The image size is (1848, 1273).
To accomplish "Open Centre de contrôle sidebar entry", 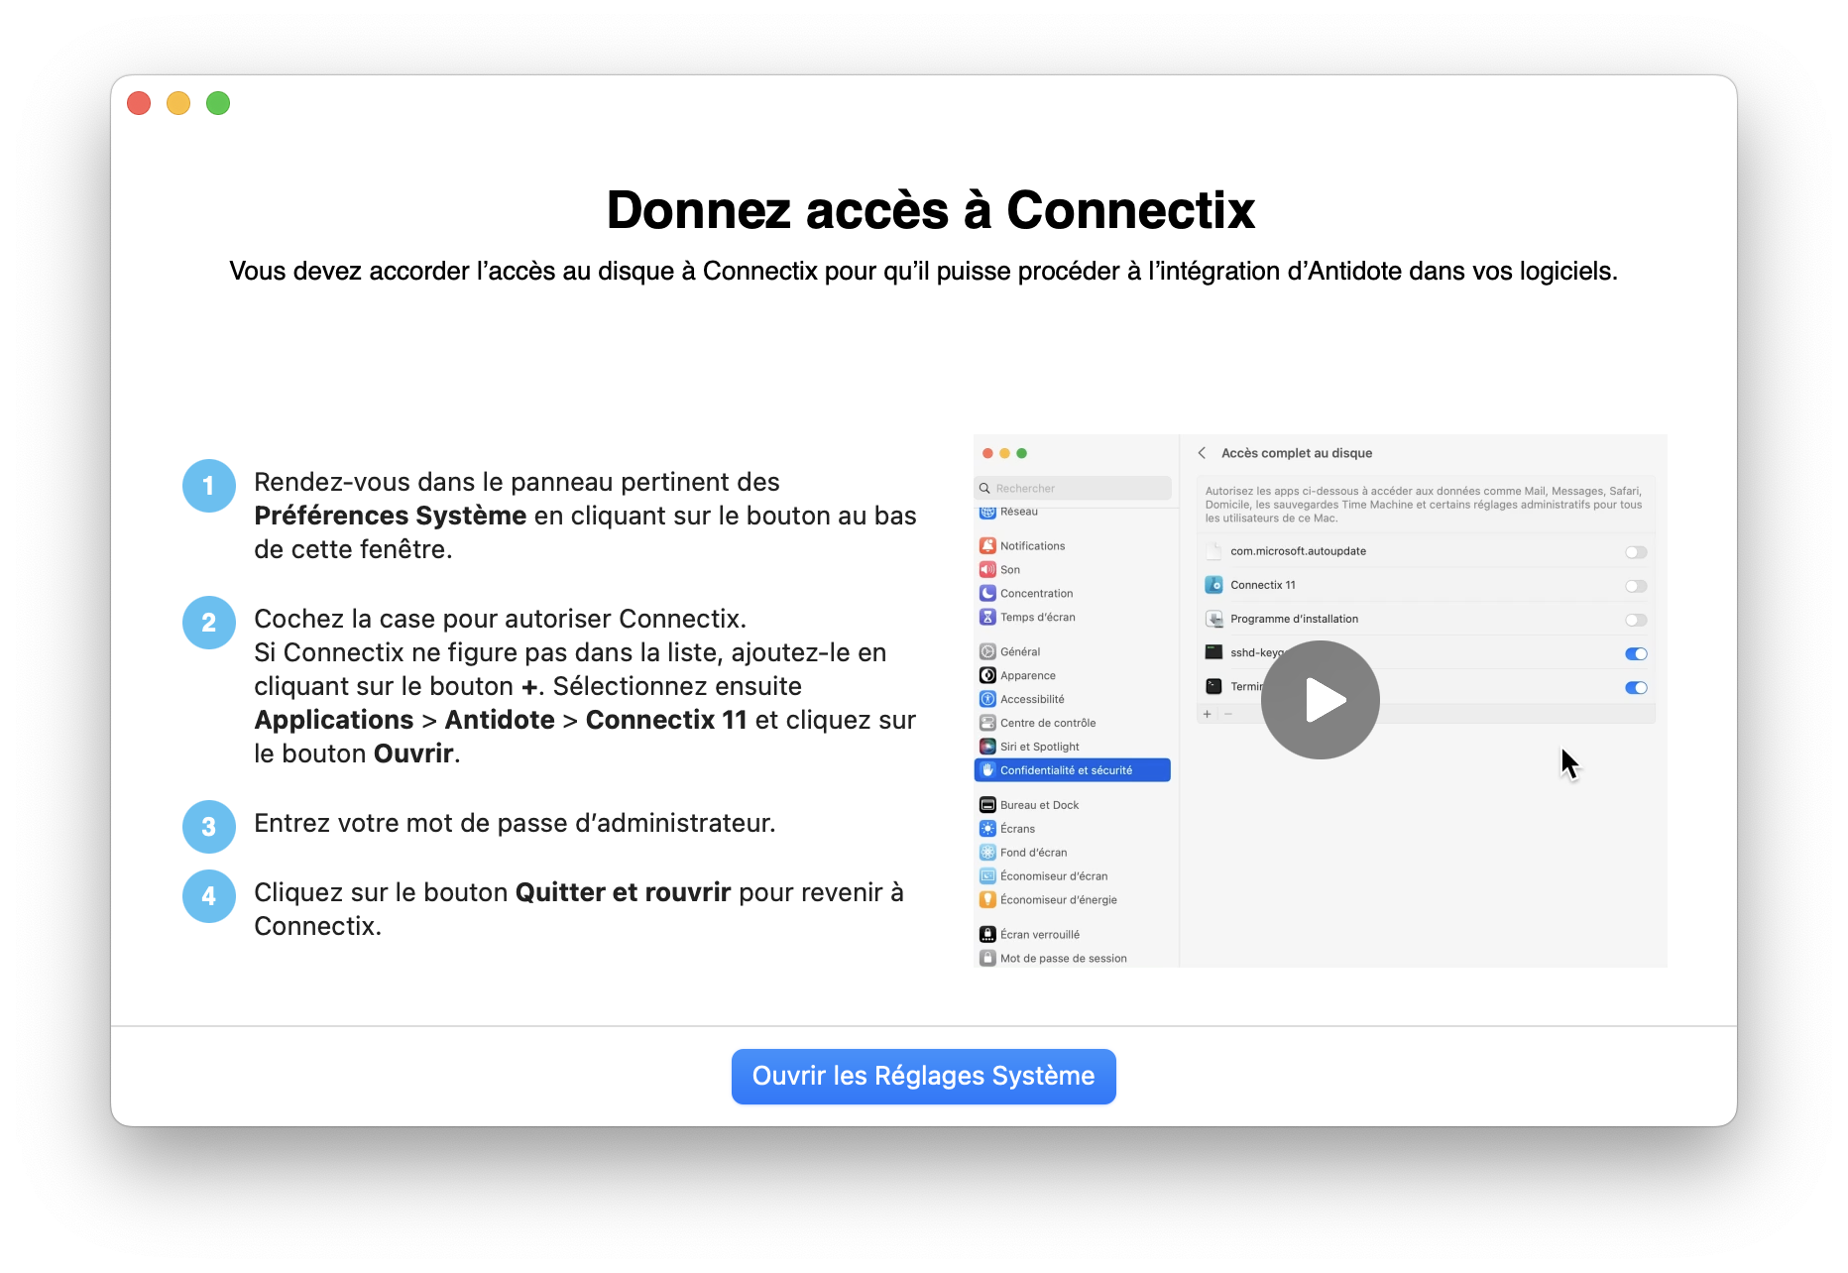I will [x=1047, y=723].
